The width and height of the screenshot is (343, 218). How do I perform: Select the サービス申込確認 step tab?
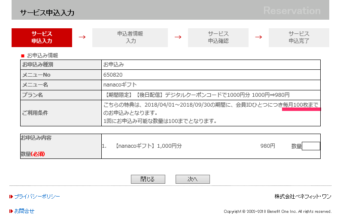218,38
